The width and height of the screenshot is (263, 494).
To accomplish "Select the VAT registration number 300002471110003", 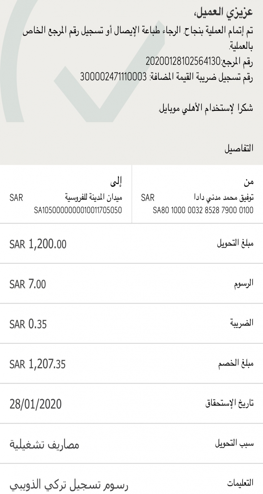I will click(x=113, y=77).
